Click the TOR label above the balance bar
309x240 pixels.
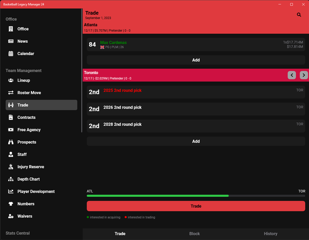(302, 191)
